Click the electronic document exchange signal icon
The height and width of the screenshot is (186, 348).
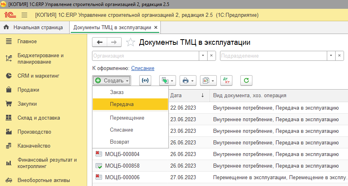pyautogui.click(x=145, y=80)
